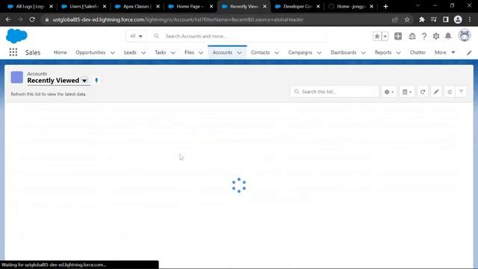Open the More navigation menu
Screen dimensions: 478x269
[x=445, y=52]
